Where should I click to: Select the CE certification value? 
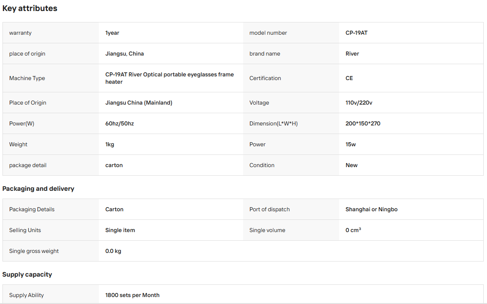click(349, 78)
